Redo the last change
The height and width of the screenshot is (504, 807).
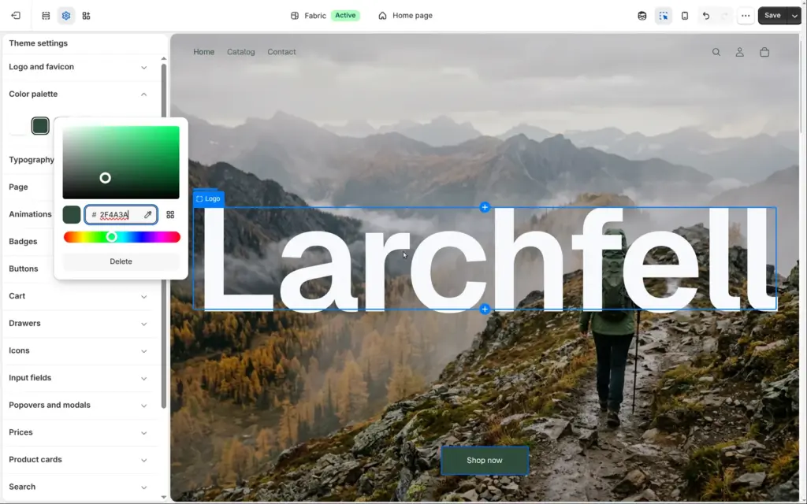pyautogui.click(x=725, y=16)
